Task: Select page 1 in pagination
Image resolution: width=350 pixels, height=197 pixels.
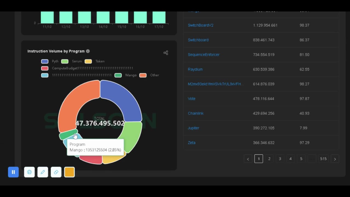Action: point(259,159)
